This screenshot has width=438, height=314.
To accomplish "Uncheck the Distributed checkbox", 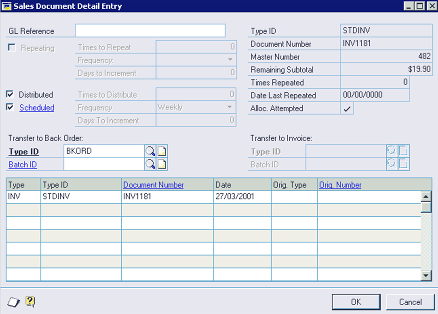I will [x=10, y=94].
